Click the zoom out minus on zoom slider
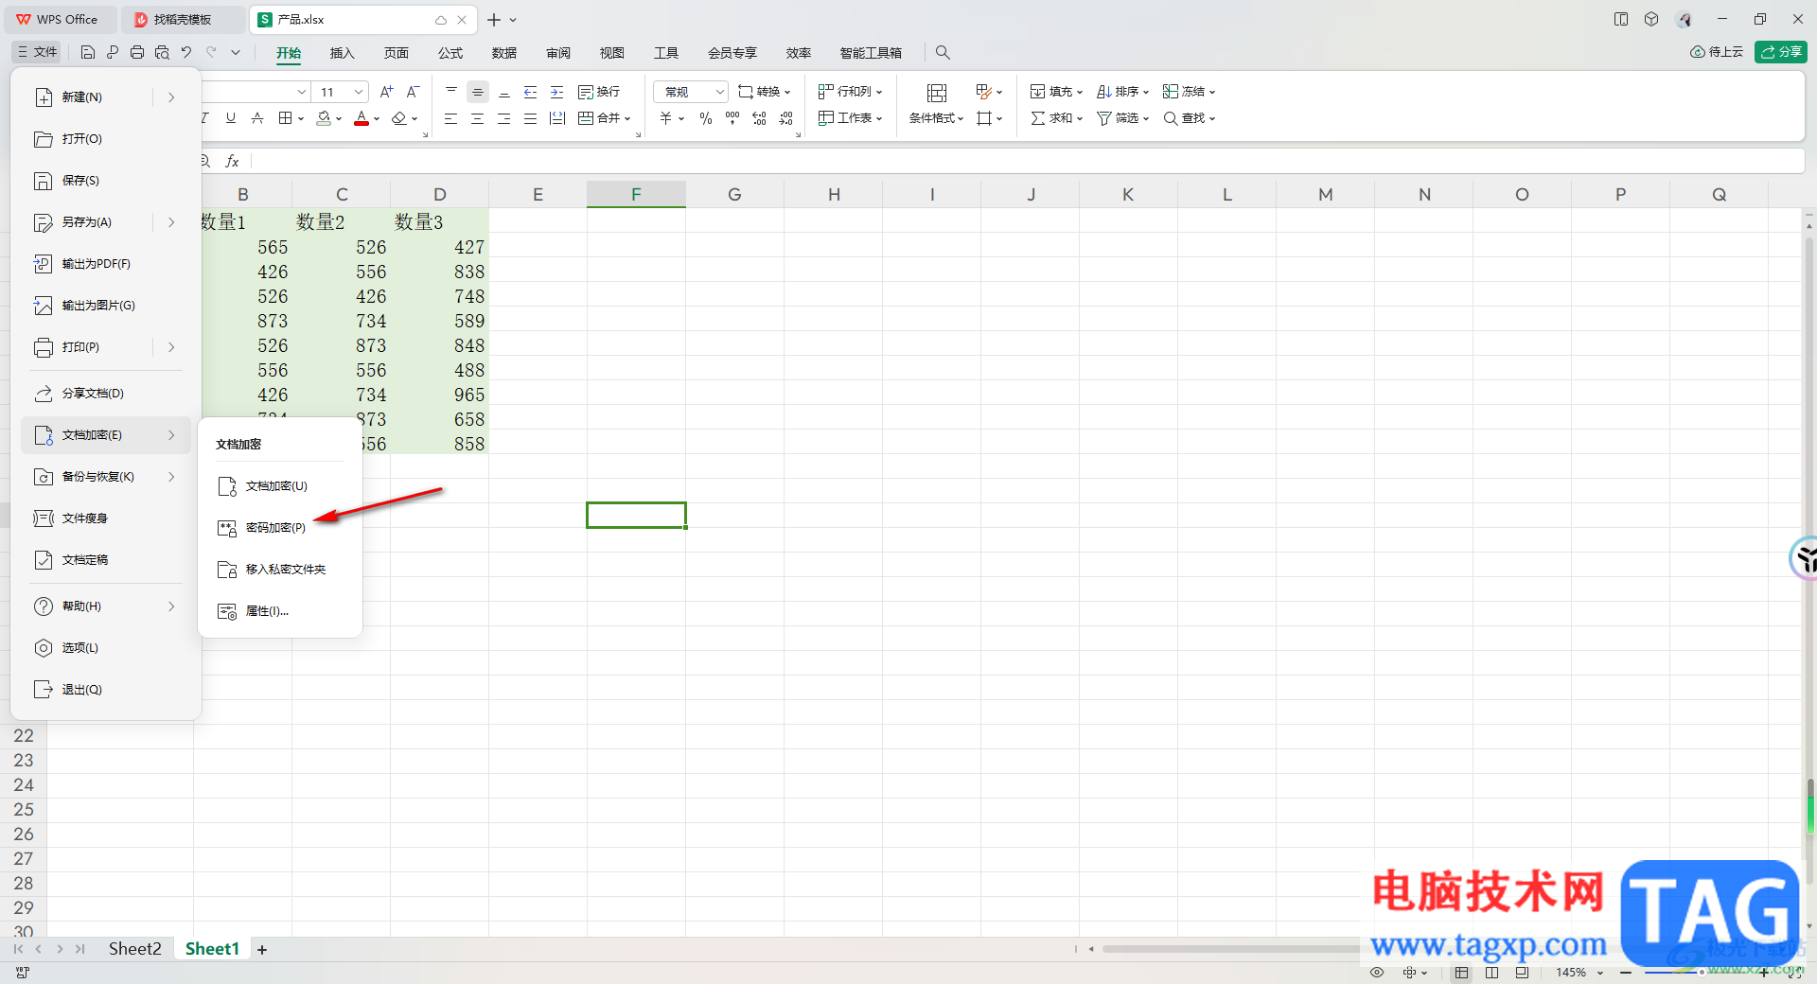The width and height of the screenshot is (1817, 984). (x=1626, y=973)
